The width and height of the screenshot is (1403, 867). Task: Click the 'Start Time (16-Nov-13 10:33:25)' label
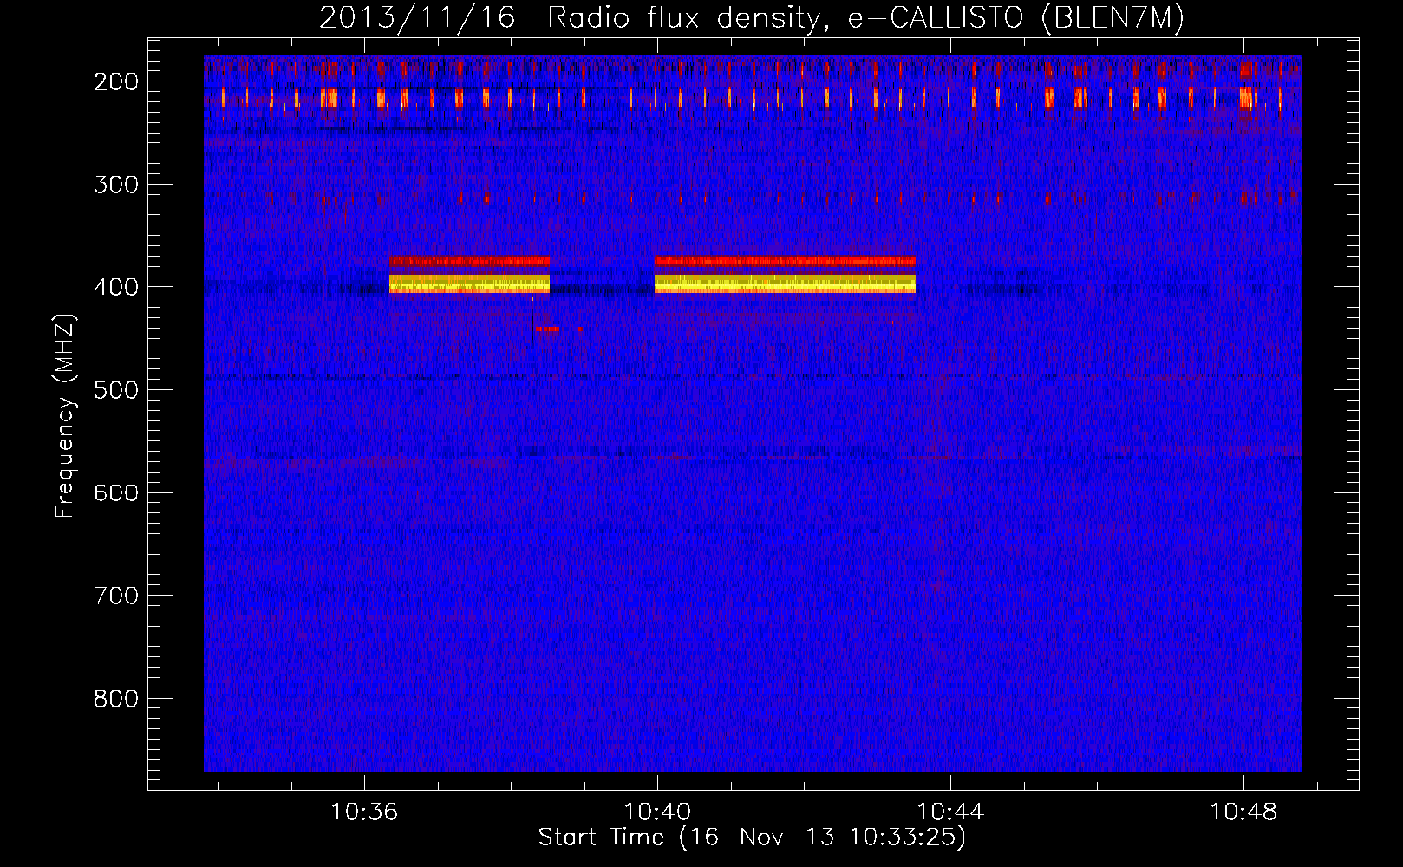click(x=752, y=838)
